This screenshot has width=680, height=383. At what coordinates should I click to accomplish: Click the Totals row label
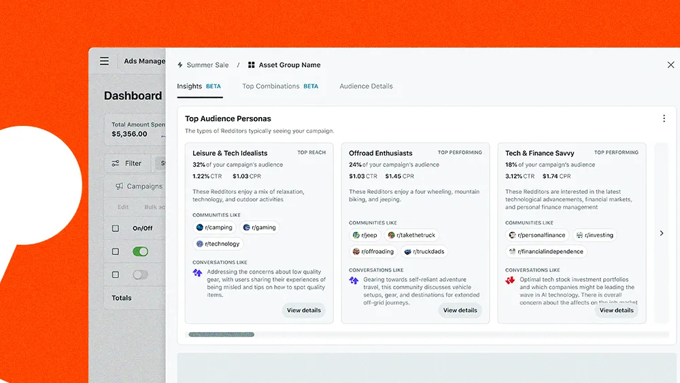click(122, 298)
